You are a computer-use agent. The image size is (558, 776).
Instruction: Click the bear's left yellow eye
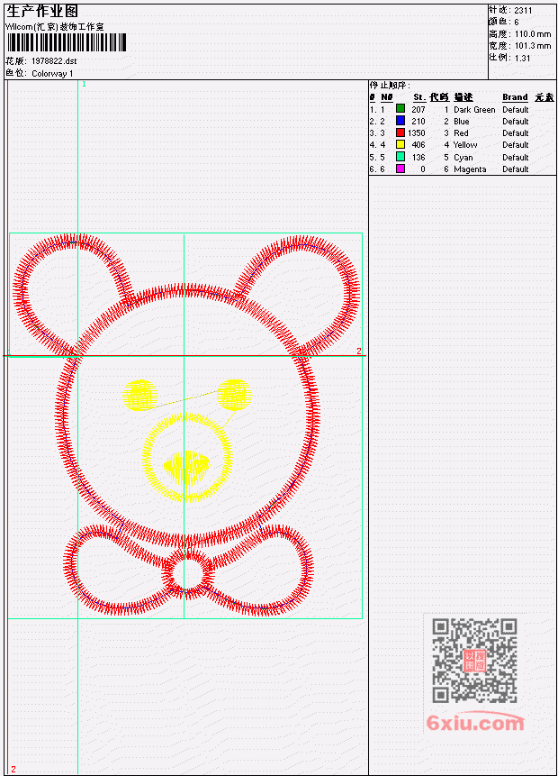[139, 395]
